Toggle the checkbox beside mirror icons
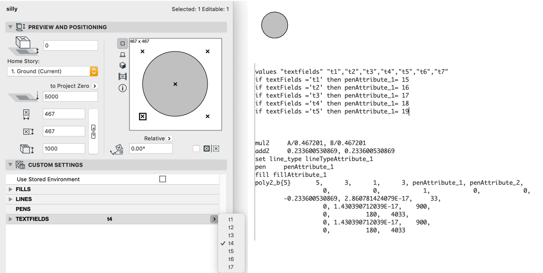 pos(196,148)
